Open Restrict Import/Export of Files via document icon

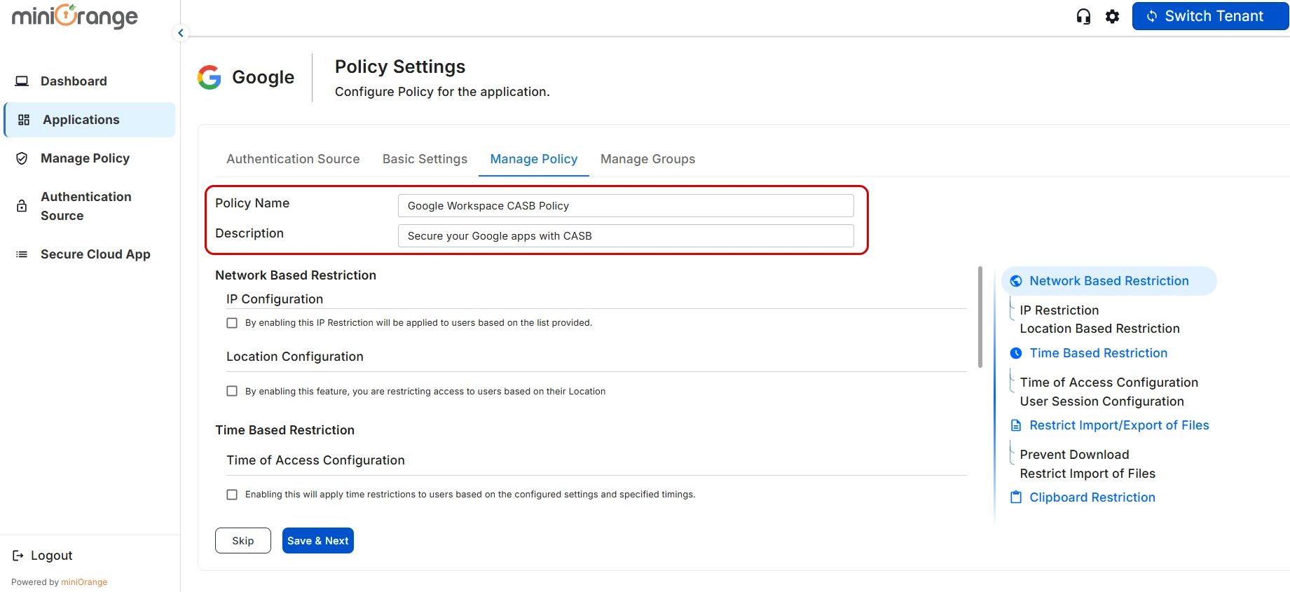1016,425
